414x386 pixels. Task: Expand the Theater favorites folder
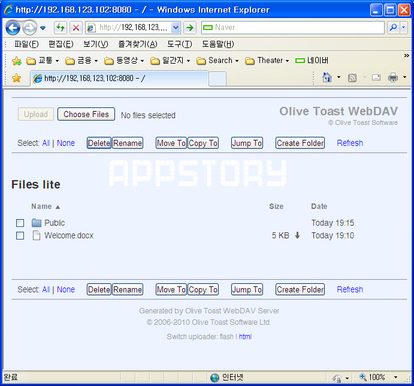pyautogui.click(x=267, y=61)
